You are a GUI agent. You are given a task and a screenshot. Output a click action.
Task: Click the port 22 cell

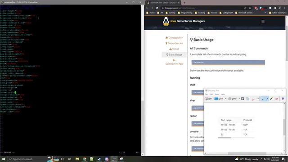(x=222, y=135)
